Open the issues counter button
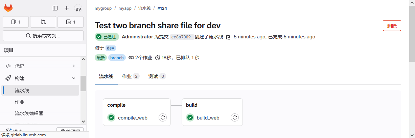Image resolution: width=415 pixels, height=138 pixels. point(16,22)
